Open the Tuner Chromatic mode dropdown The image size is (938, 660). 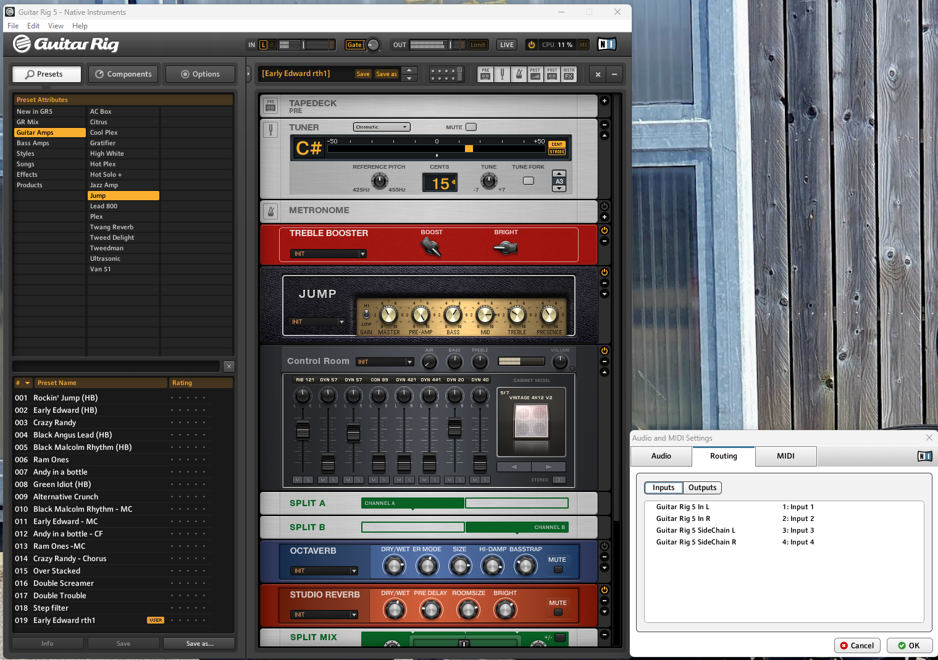point(382,127)
